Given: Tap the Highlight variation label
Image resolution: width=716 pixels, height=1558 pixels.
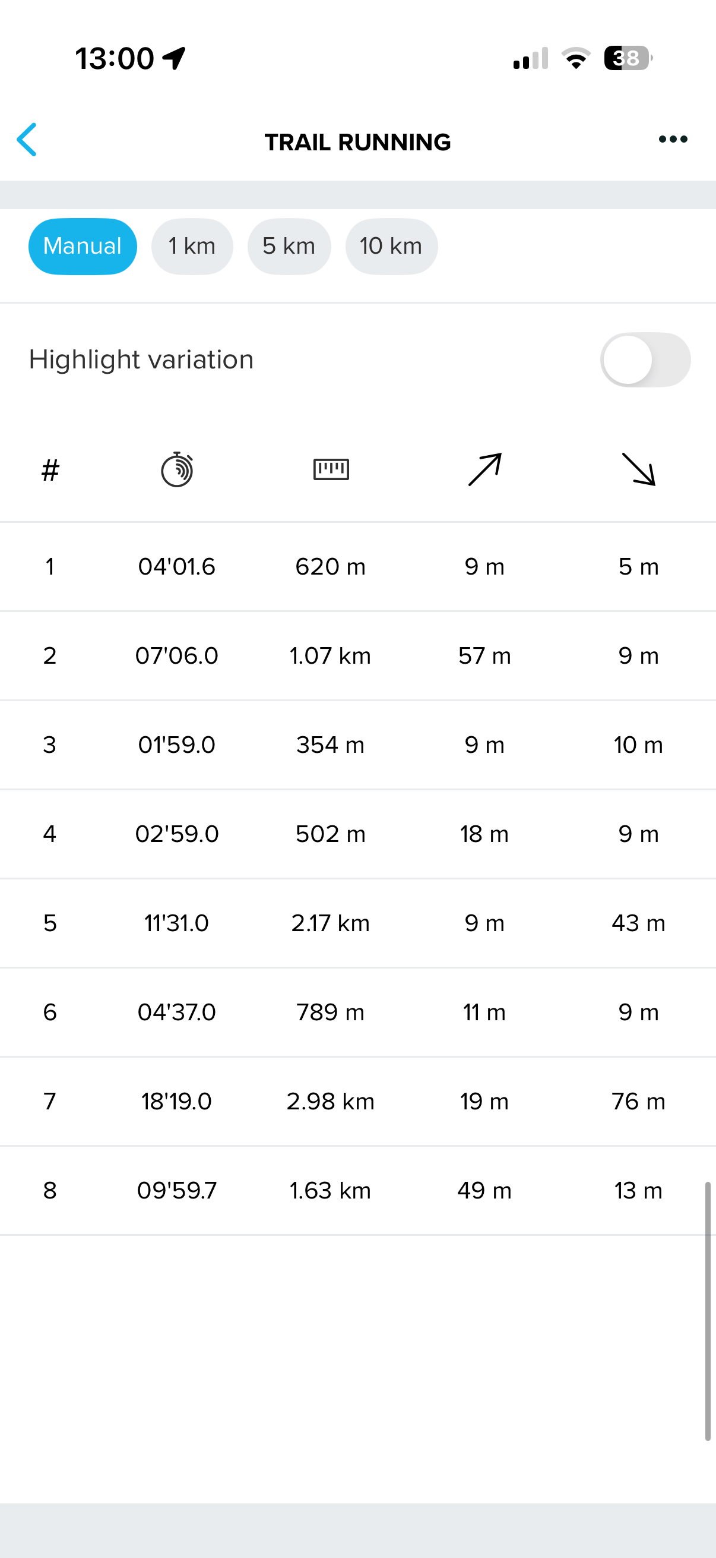Looking at the screenshot, I should tap(141, 360).
